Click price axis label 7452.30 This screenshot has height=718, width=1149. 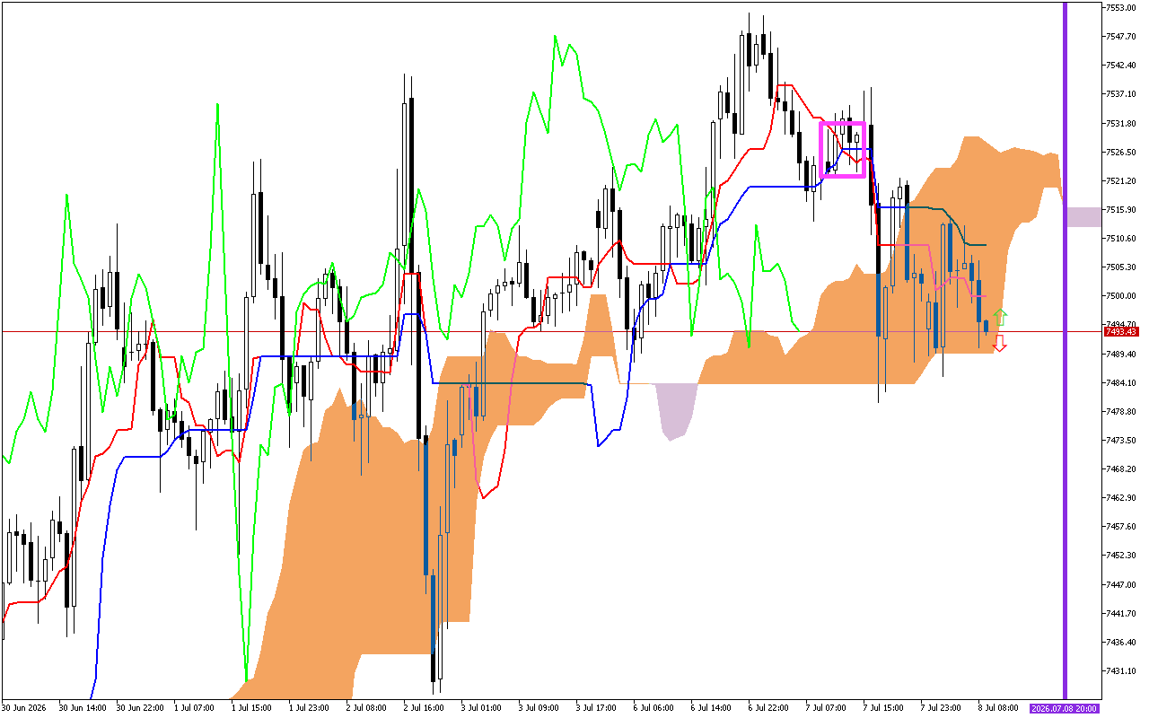pyautogui.click(x=1119, y=555)
